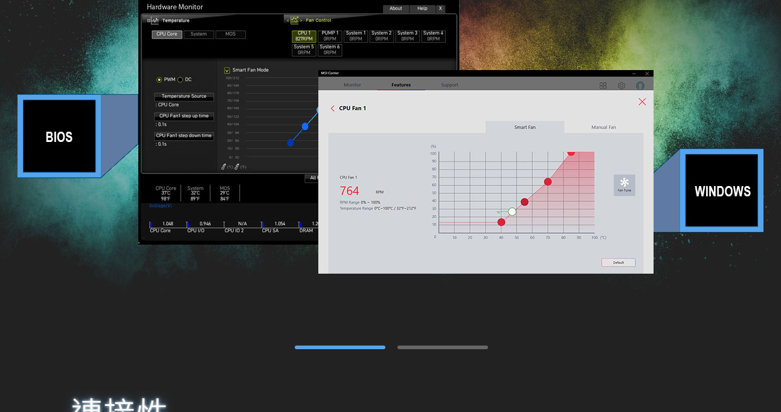Click the CPU SA voltage value 1.054

pos(280,224)
